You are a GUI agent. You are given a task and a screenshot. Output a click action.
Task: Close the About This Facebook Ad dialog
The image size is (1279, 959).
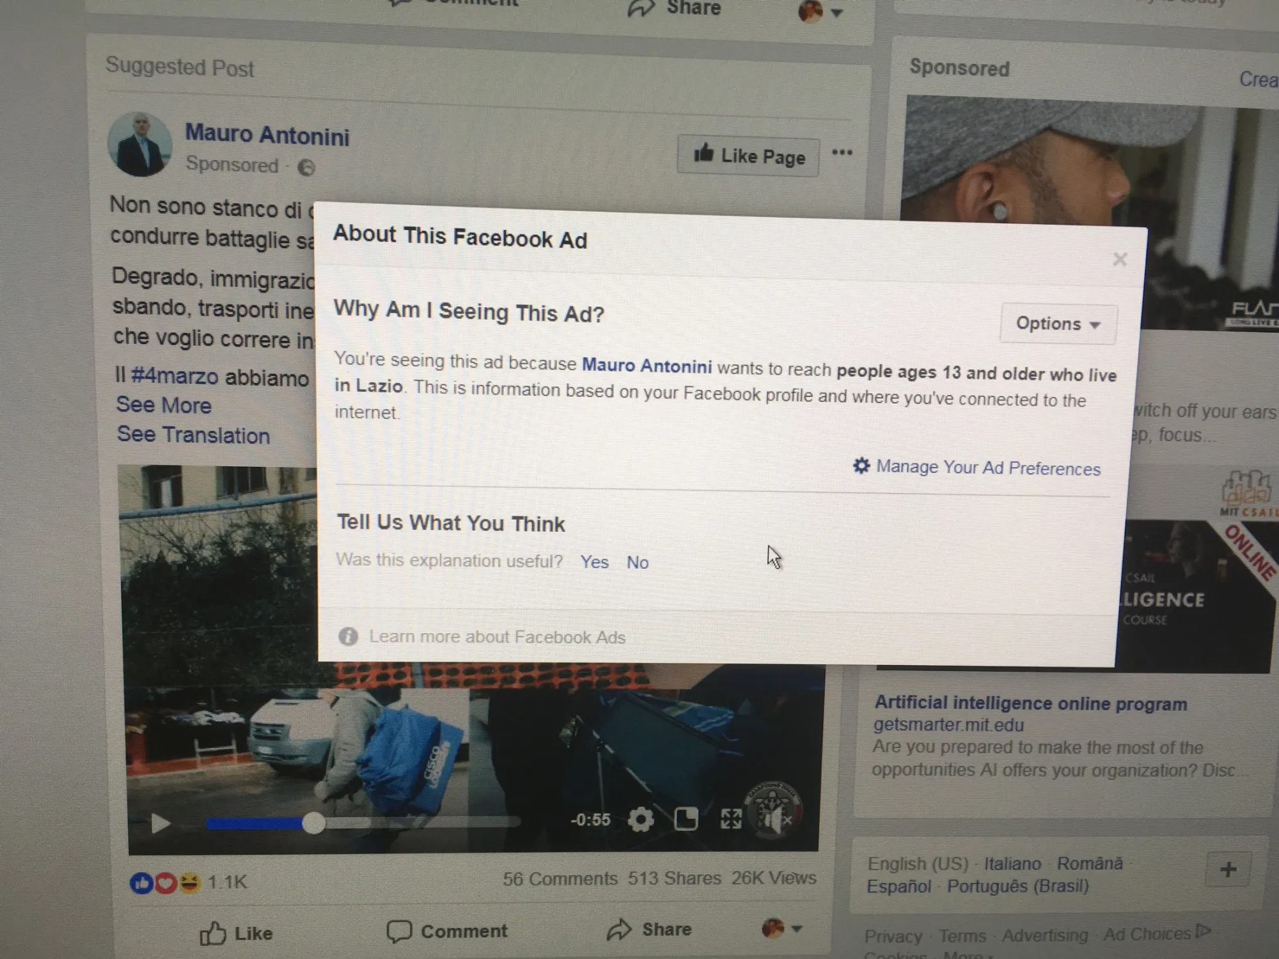click(x=1119, y=260)
